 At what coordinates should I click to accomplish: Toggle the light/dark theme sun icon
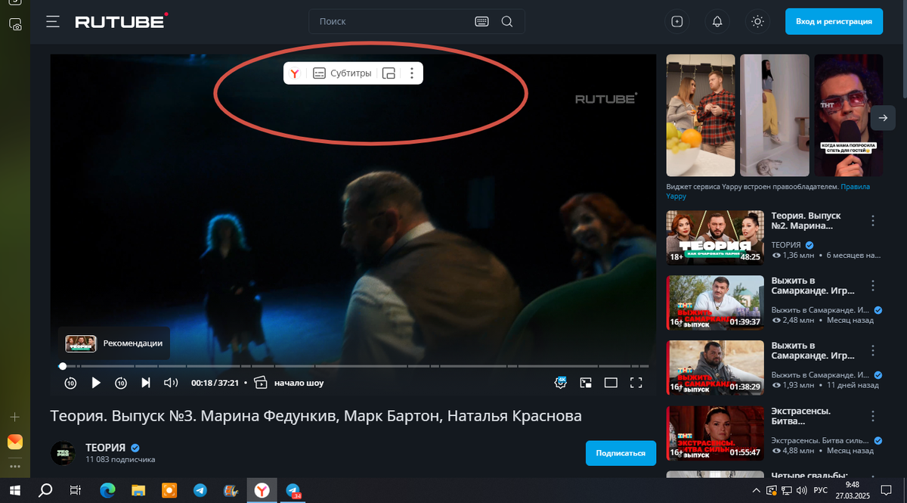coord(757,22)
